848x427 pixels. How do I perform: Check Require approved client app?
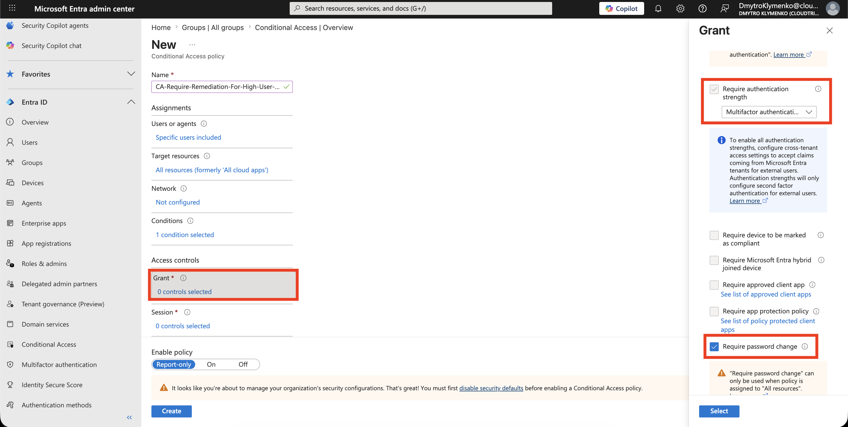[x=714, y=285]
